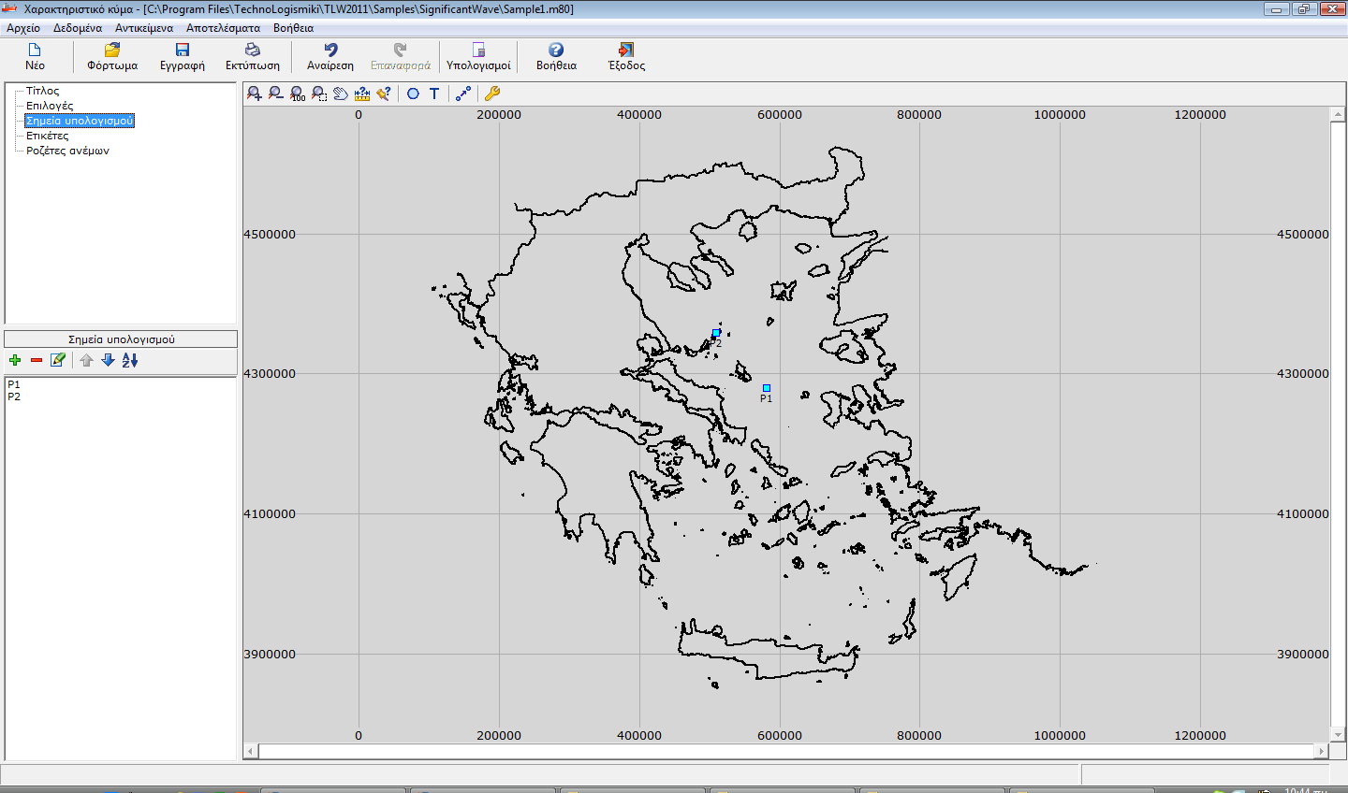Edit the selected calculation point
The height and width of the screenshot is (793, 1348).
58,360
